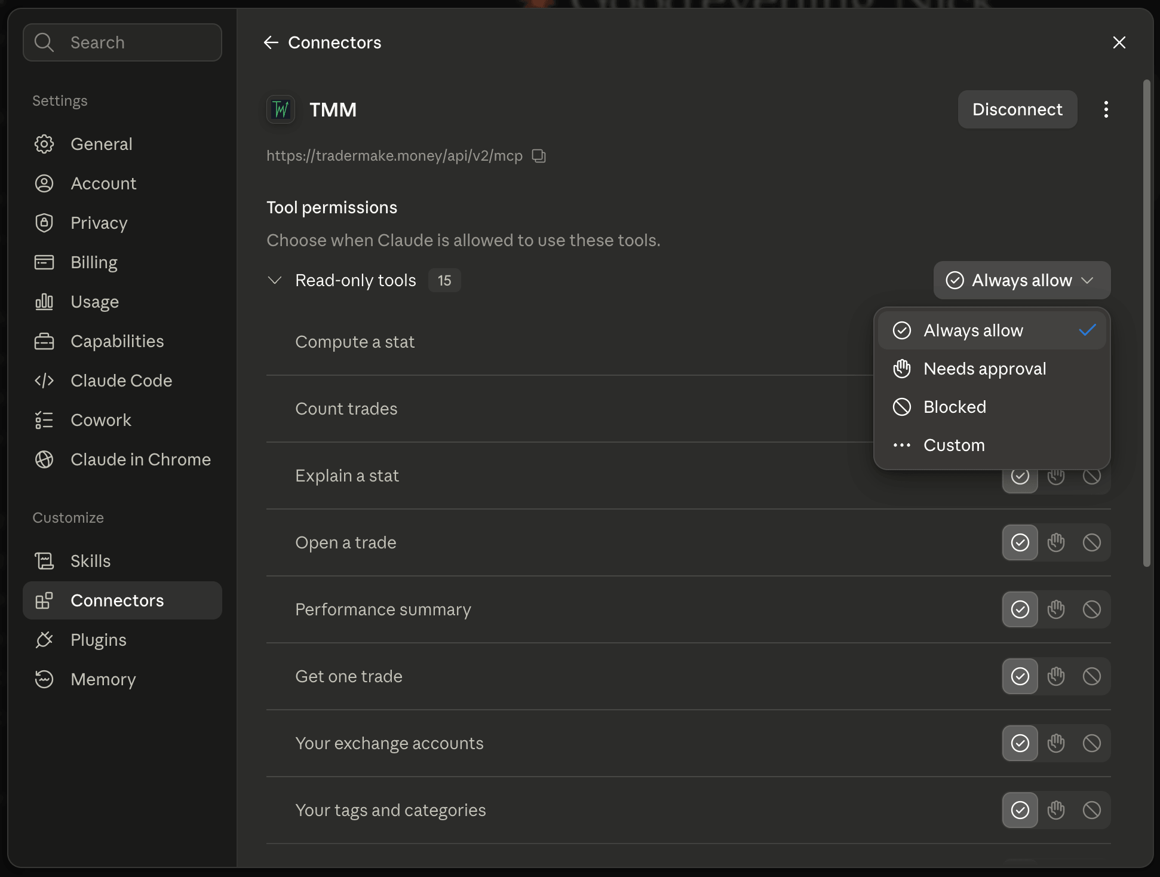Open the Usage page
Viewport: 1160px width, 877px height.
(x=122, y=302)
